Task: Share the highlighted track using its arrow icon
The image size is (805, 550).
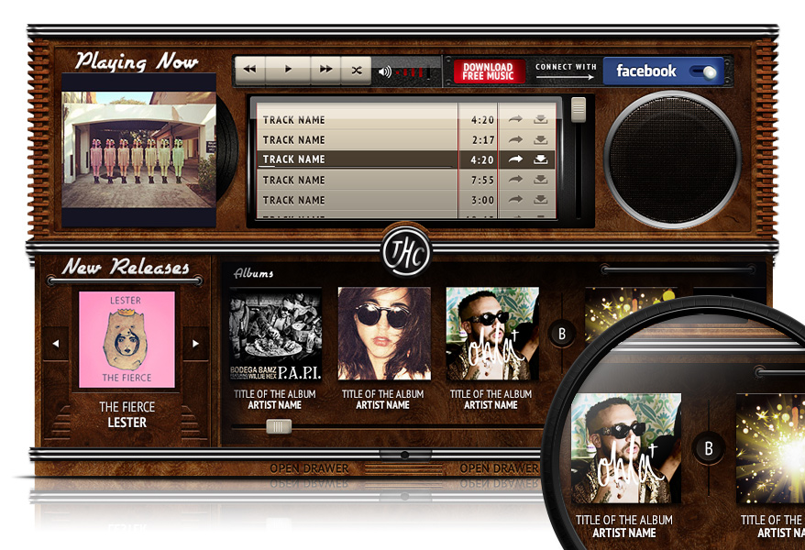Action: (x=514, y=159)
